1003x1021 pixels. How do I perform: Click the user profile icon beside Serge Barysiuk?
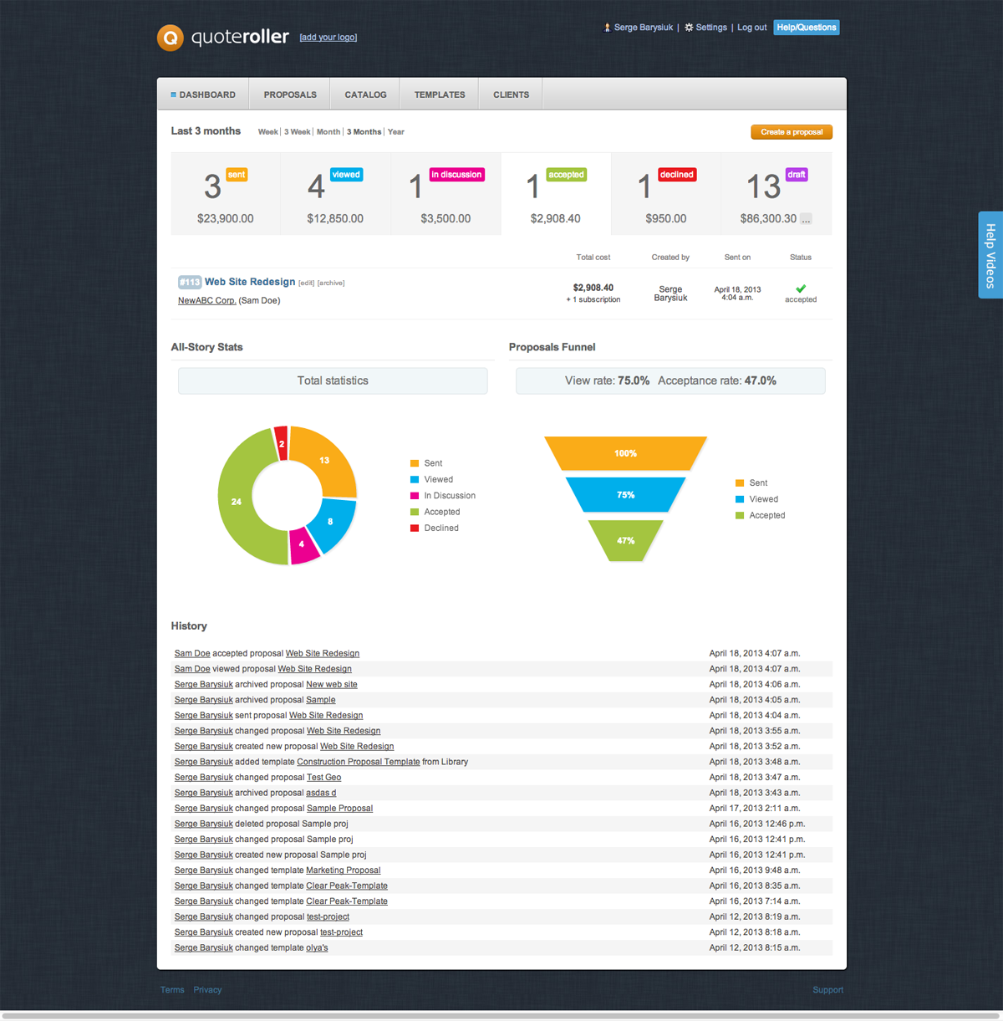click(x=607, y=28)
